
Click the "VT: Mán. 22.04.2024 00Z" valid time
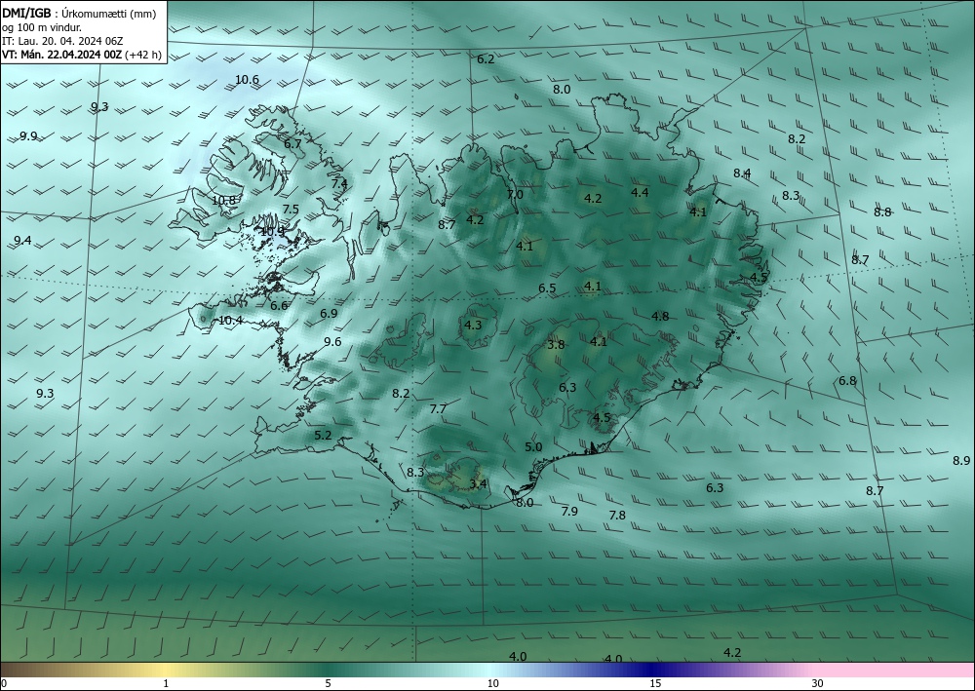pyautogui.click(x=62, y=55)
